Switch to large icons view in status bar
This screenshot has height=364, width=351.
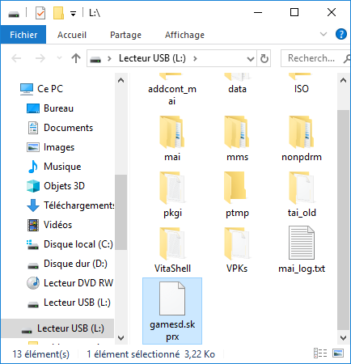tap(338, 353)
